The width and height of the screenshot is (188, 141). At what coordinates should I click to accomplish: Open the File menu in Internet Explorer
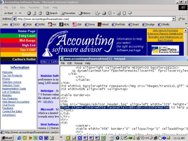[x=6, y=8]
